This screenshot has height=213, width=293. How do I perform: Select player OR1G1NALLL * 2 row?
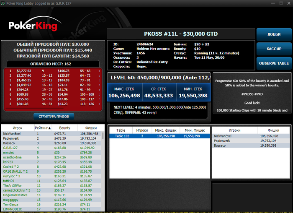(x=51, y=171)
